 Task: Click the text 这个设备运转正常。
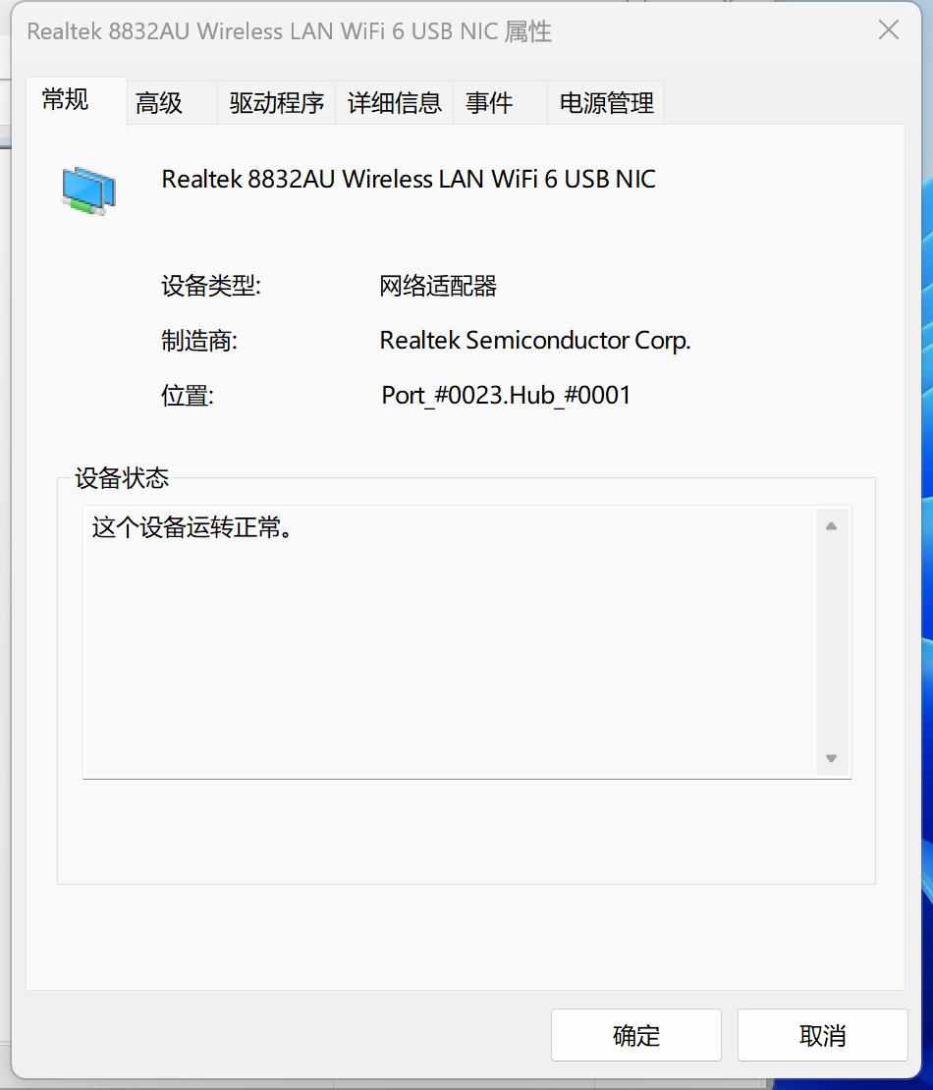click(x=193, y=527)
